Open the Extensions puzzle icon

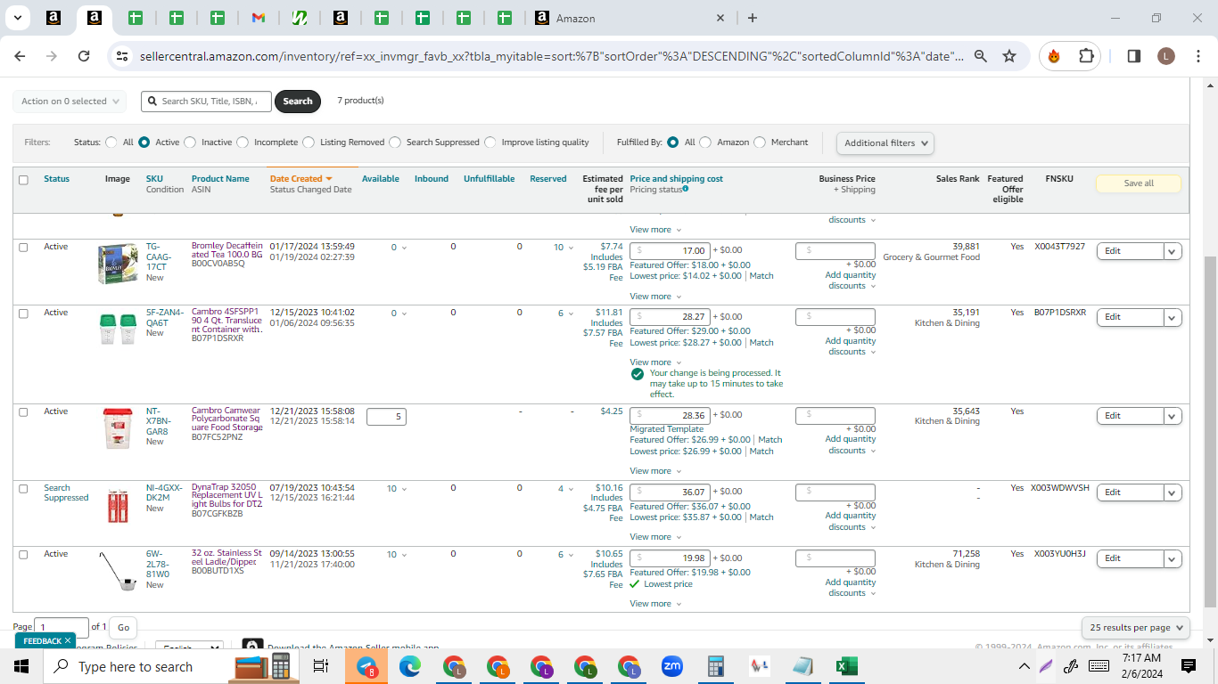point(1086,56)
